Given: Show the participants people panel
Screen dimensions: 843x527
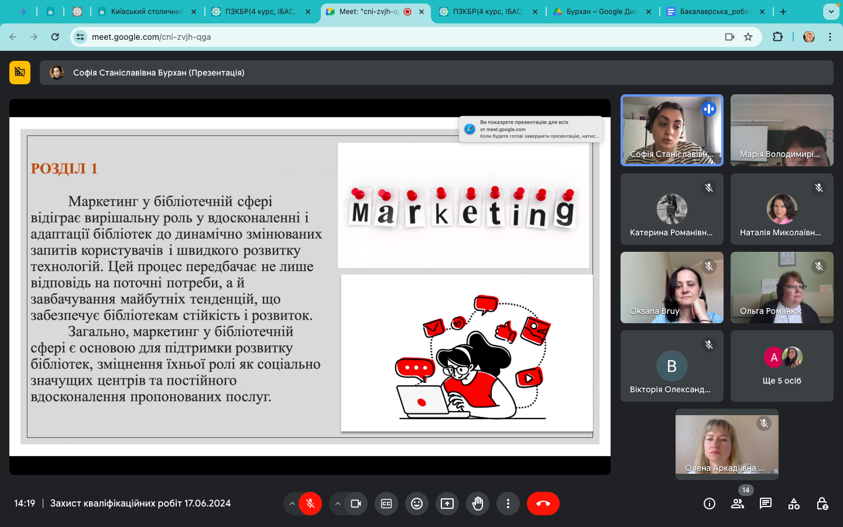Looking at the screenshot, I should [737, 504].
